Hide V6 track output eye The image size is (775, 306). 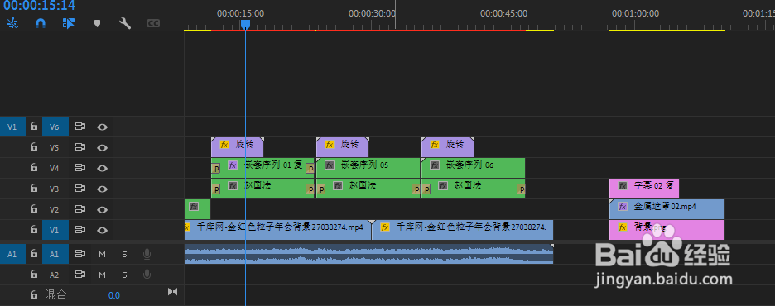tap(103, 127)
